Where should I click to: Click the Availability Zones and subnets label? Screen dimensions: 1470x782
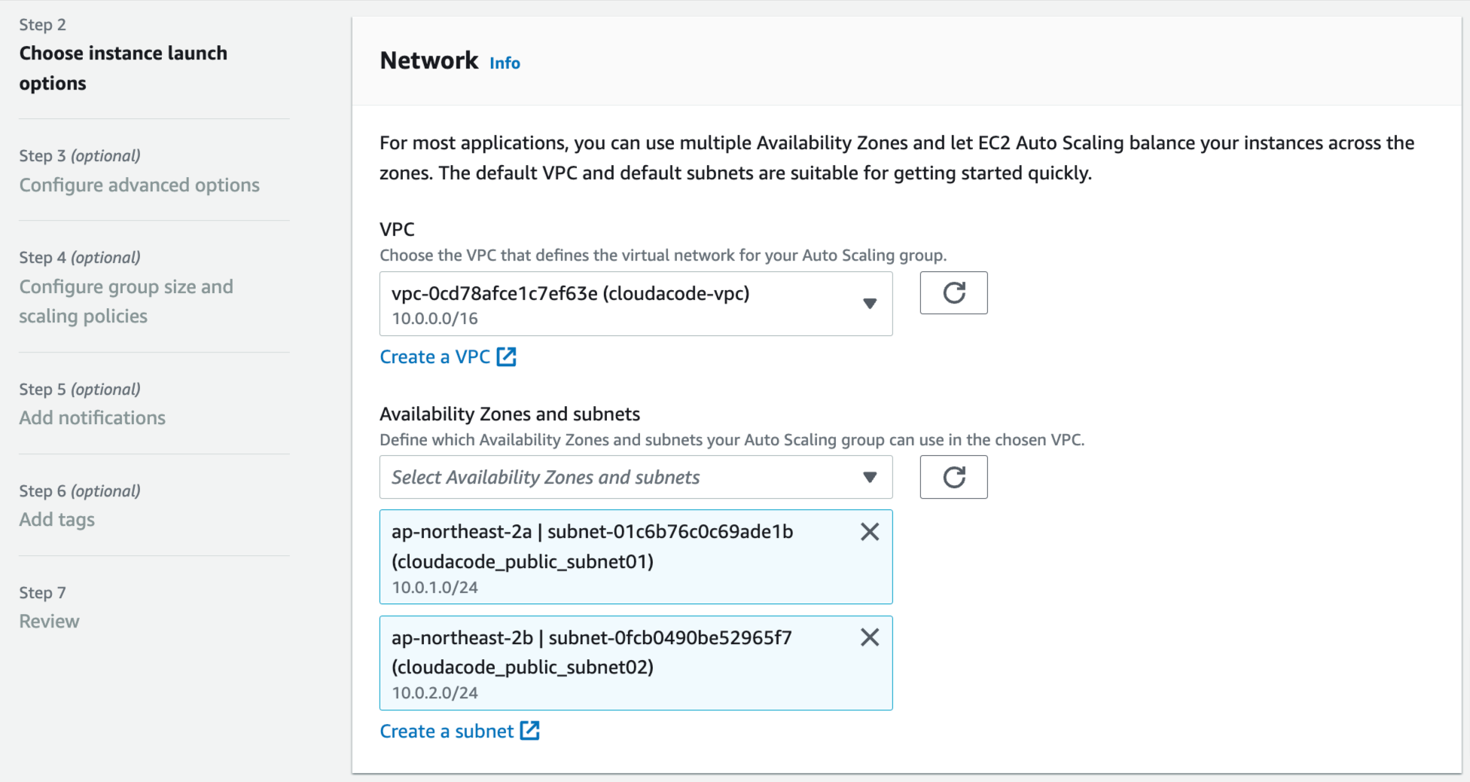(510, 414)
